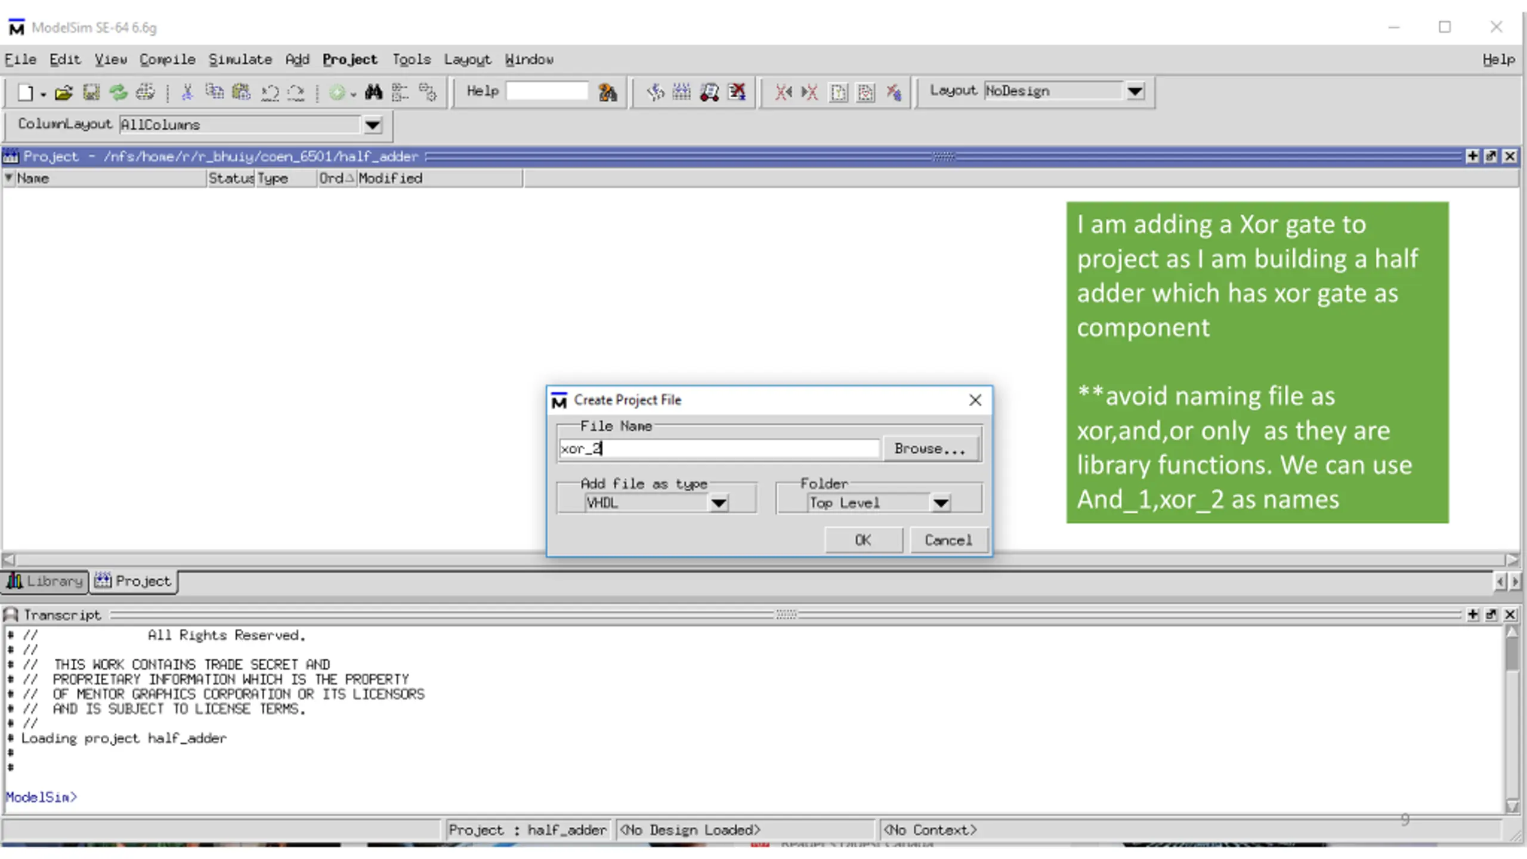Screen dimensions: 1527x859
Task: Open the Simulate menu
Action: 240,60
